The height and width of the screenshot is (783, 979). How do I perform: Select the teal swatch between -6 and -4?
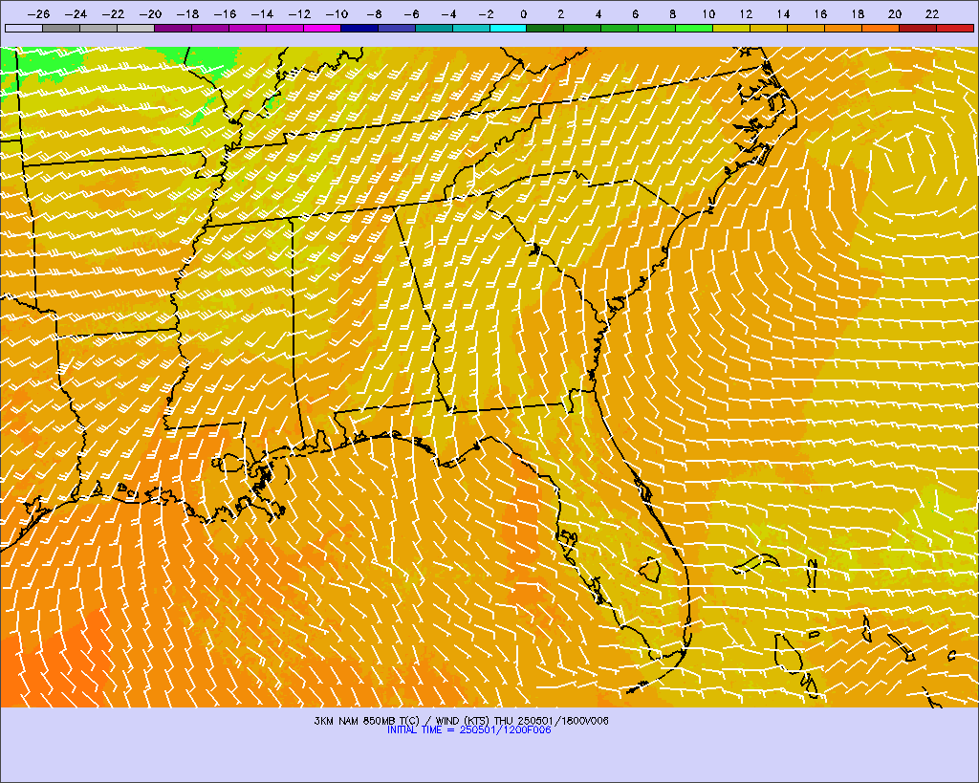tap(434, 28)
